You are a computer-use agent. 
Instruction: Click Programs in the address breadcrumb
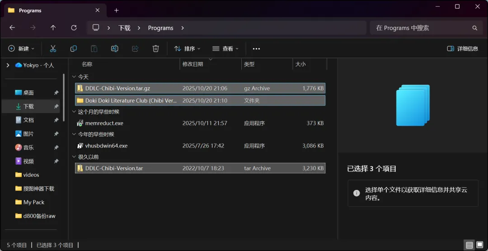click(160, 28)
